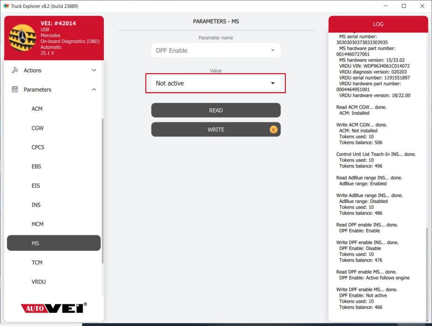The image size is (432, 326).
Task: Click the Mercedes truck logo icon
Action: [x=22, y=38]
